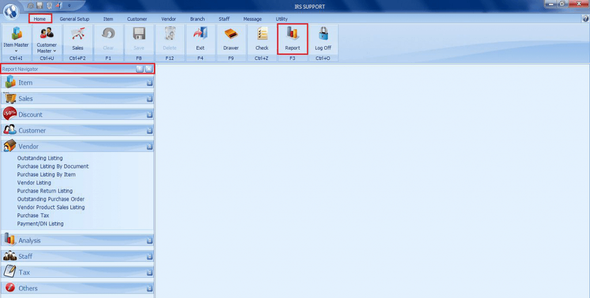The height and width of the screenshot is (298, 590).
Task: Close the Report Navigator panel
Action: (x=149, y=69)
